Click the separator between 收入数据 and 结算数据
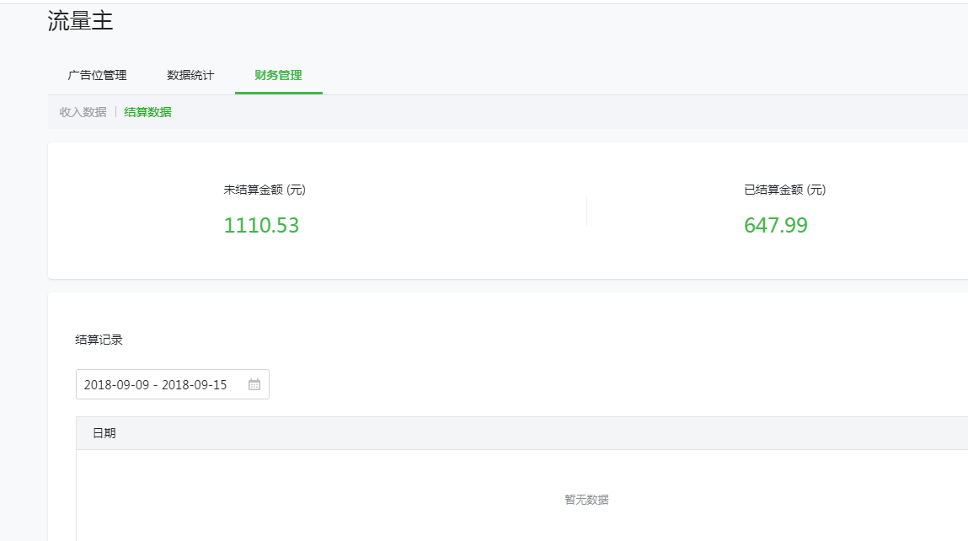The height and width of the screenshot is (541, 968). click(115, 112)
